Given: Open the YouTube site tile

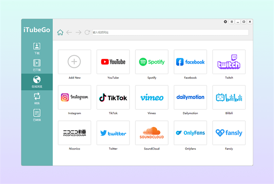Looking at the screenshot, I should click(113, 62).
